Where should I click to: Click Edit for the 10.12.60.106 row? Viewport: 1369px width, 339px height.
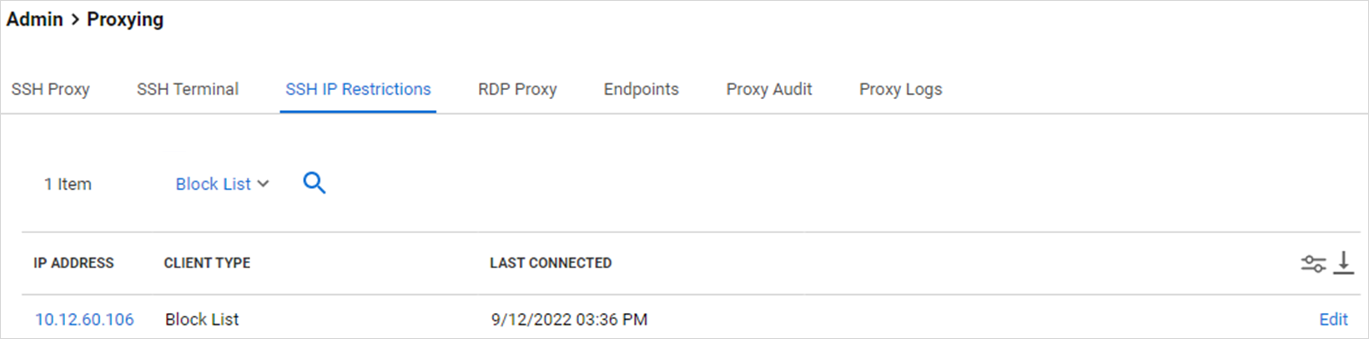click(1333, 320)
